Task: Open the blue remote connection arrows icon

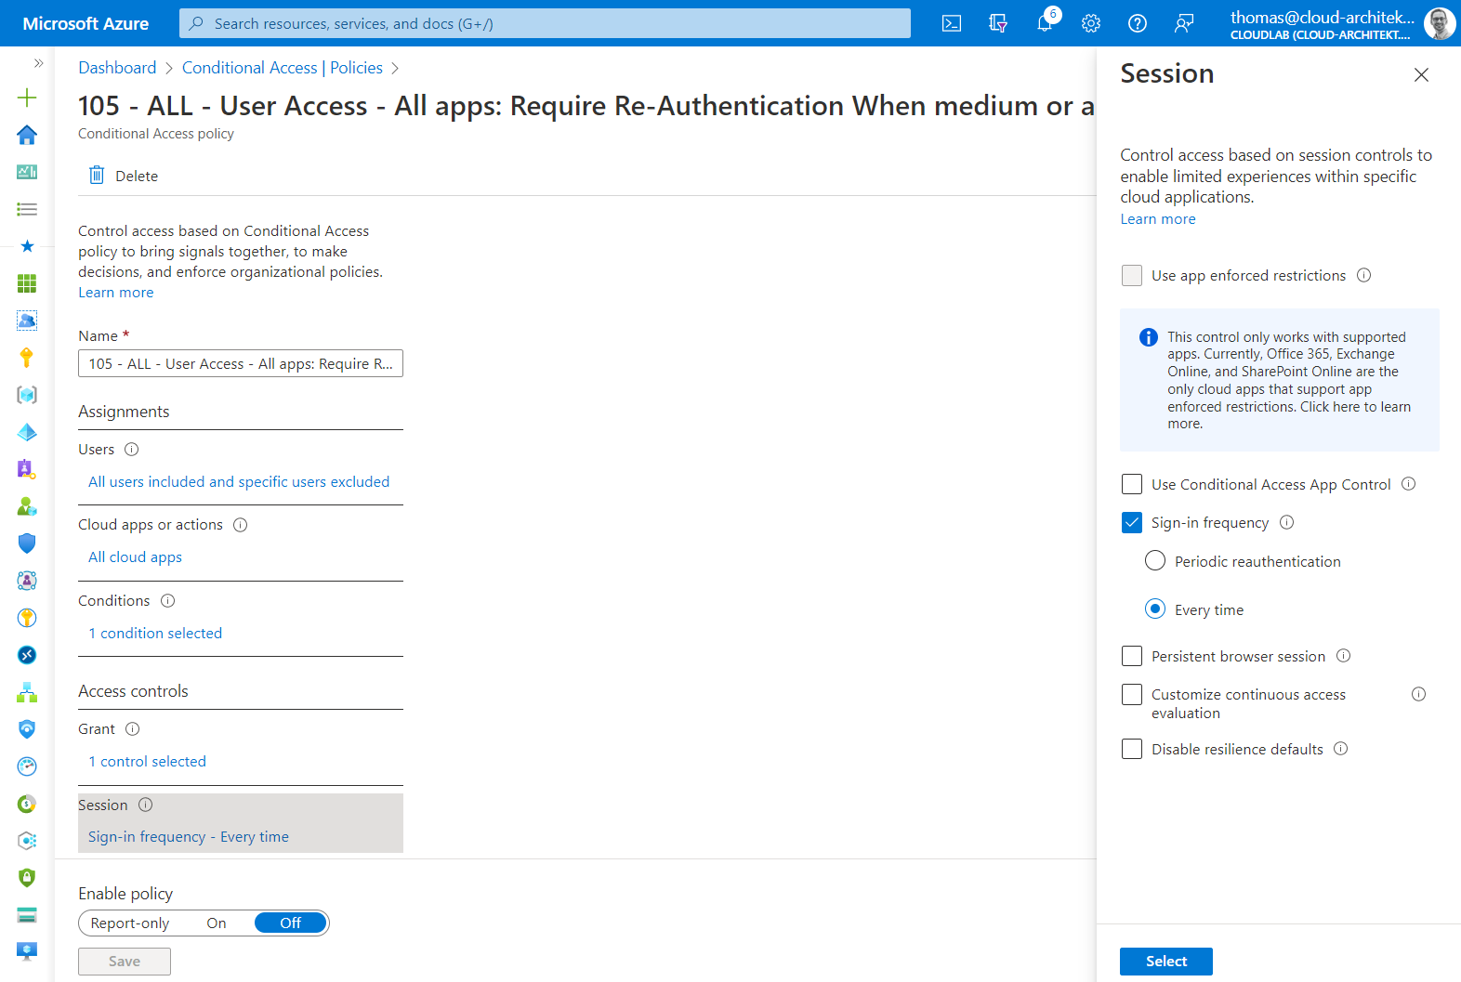Action: (x=27, y=655)
